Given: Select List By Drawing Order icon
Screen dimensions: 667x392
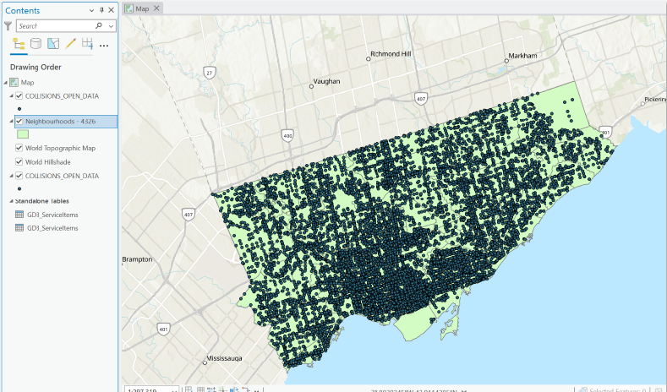Looking at the screenshot, I should [19, 44].
